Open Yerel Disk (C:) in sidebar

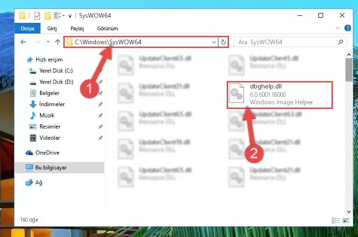tap(56, 71)
